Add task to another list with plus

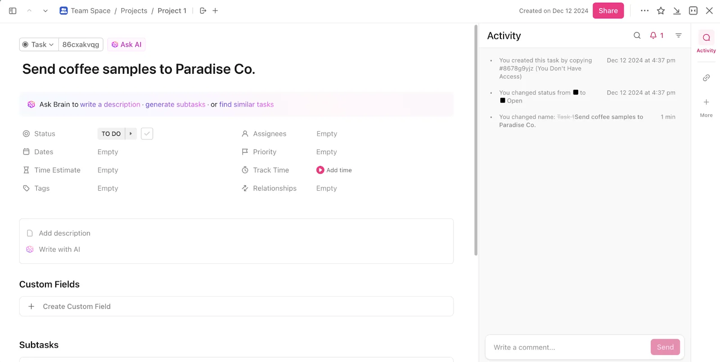(x=216, y=11)
